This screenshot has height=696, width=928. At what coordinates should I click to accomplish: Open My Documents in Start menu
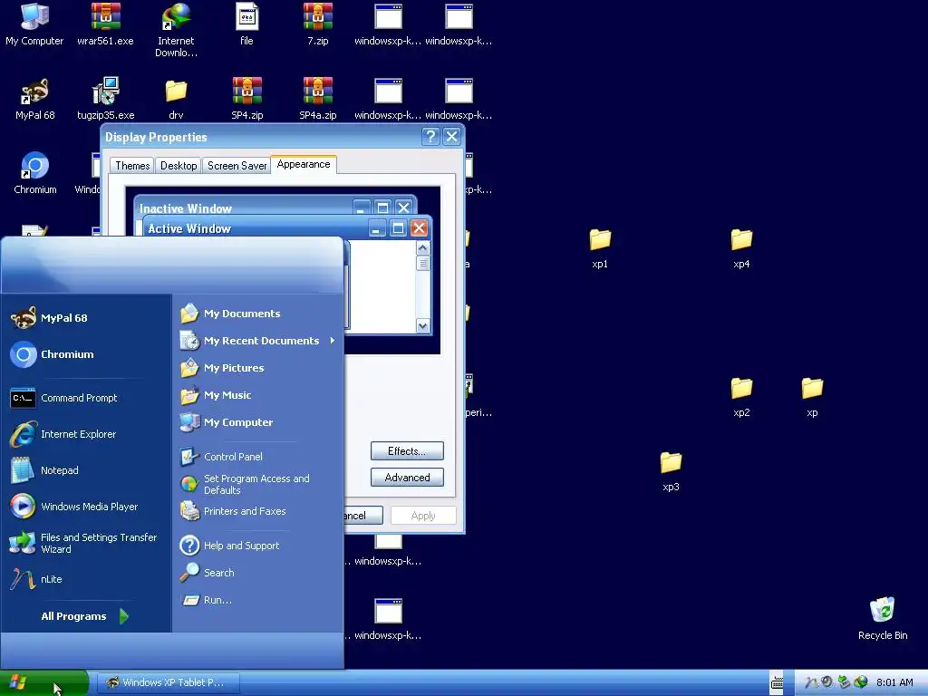258,313
